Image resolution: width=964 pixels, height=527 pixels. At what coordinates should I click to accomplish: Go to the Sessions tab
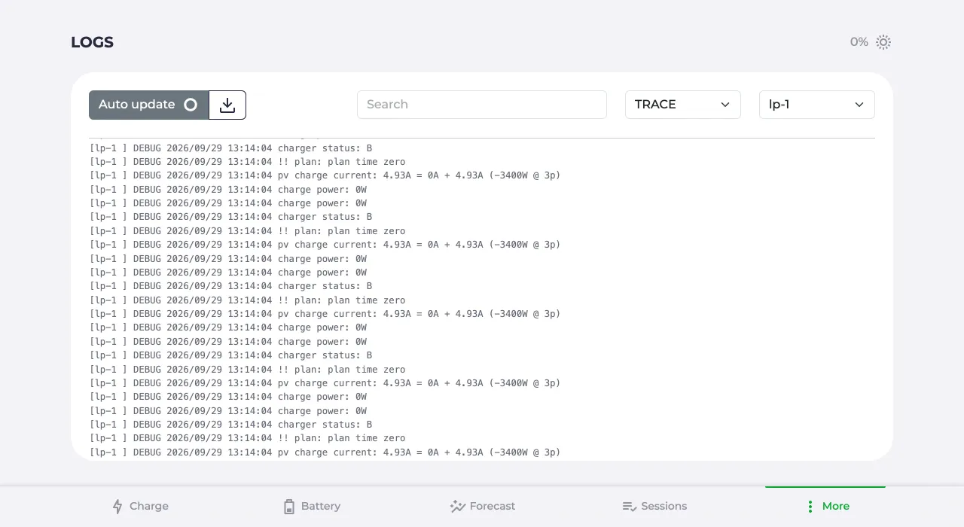[x=654, y=507]
